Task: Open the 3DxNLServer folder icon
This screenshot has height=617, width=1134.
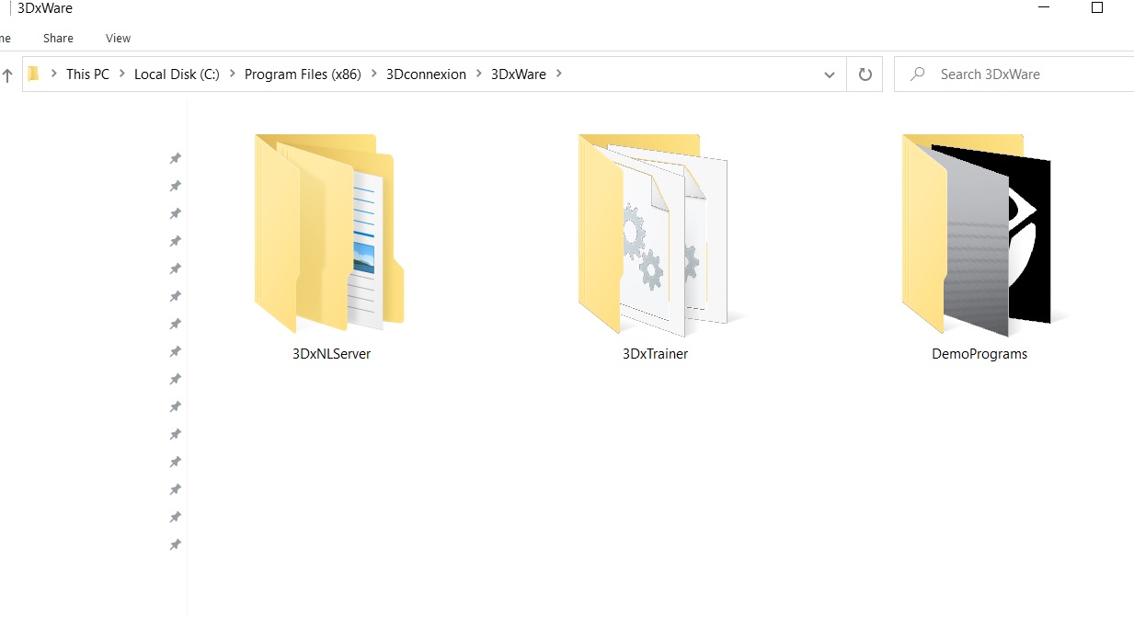Action: [x=329, y=234]
